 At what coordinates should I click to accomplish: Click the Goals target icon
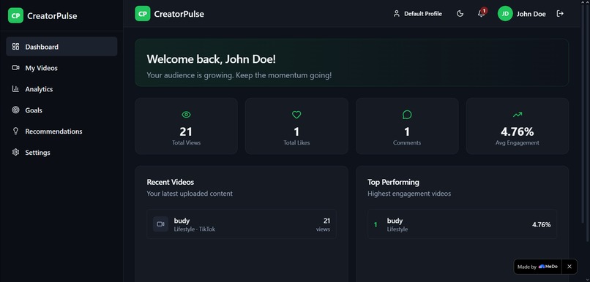(15, 110)
